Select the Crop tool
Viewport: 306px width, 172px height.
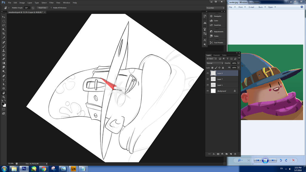(x=4, y=33)
